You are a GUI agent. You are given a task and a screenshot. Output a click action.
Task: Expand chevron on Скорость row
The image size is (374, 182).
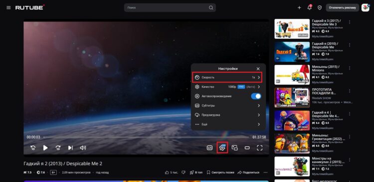pos(259,77)
